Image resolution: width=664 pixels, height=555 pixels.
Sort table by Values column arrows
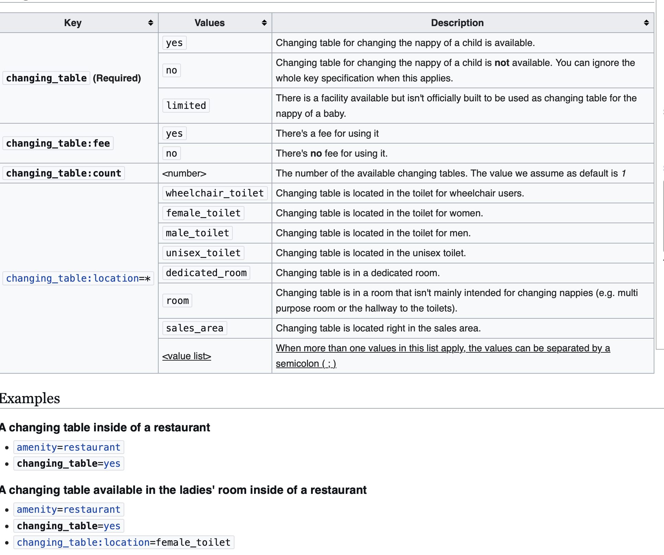[x=264, y=23]
